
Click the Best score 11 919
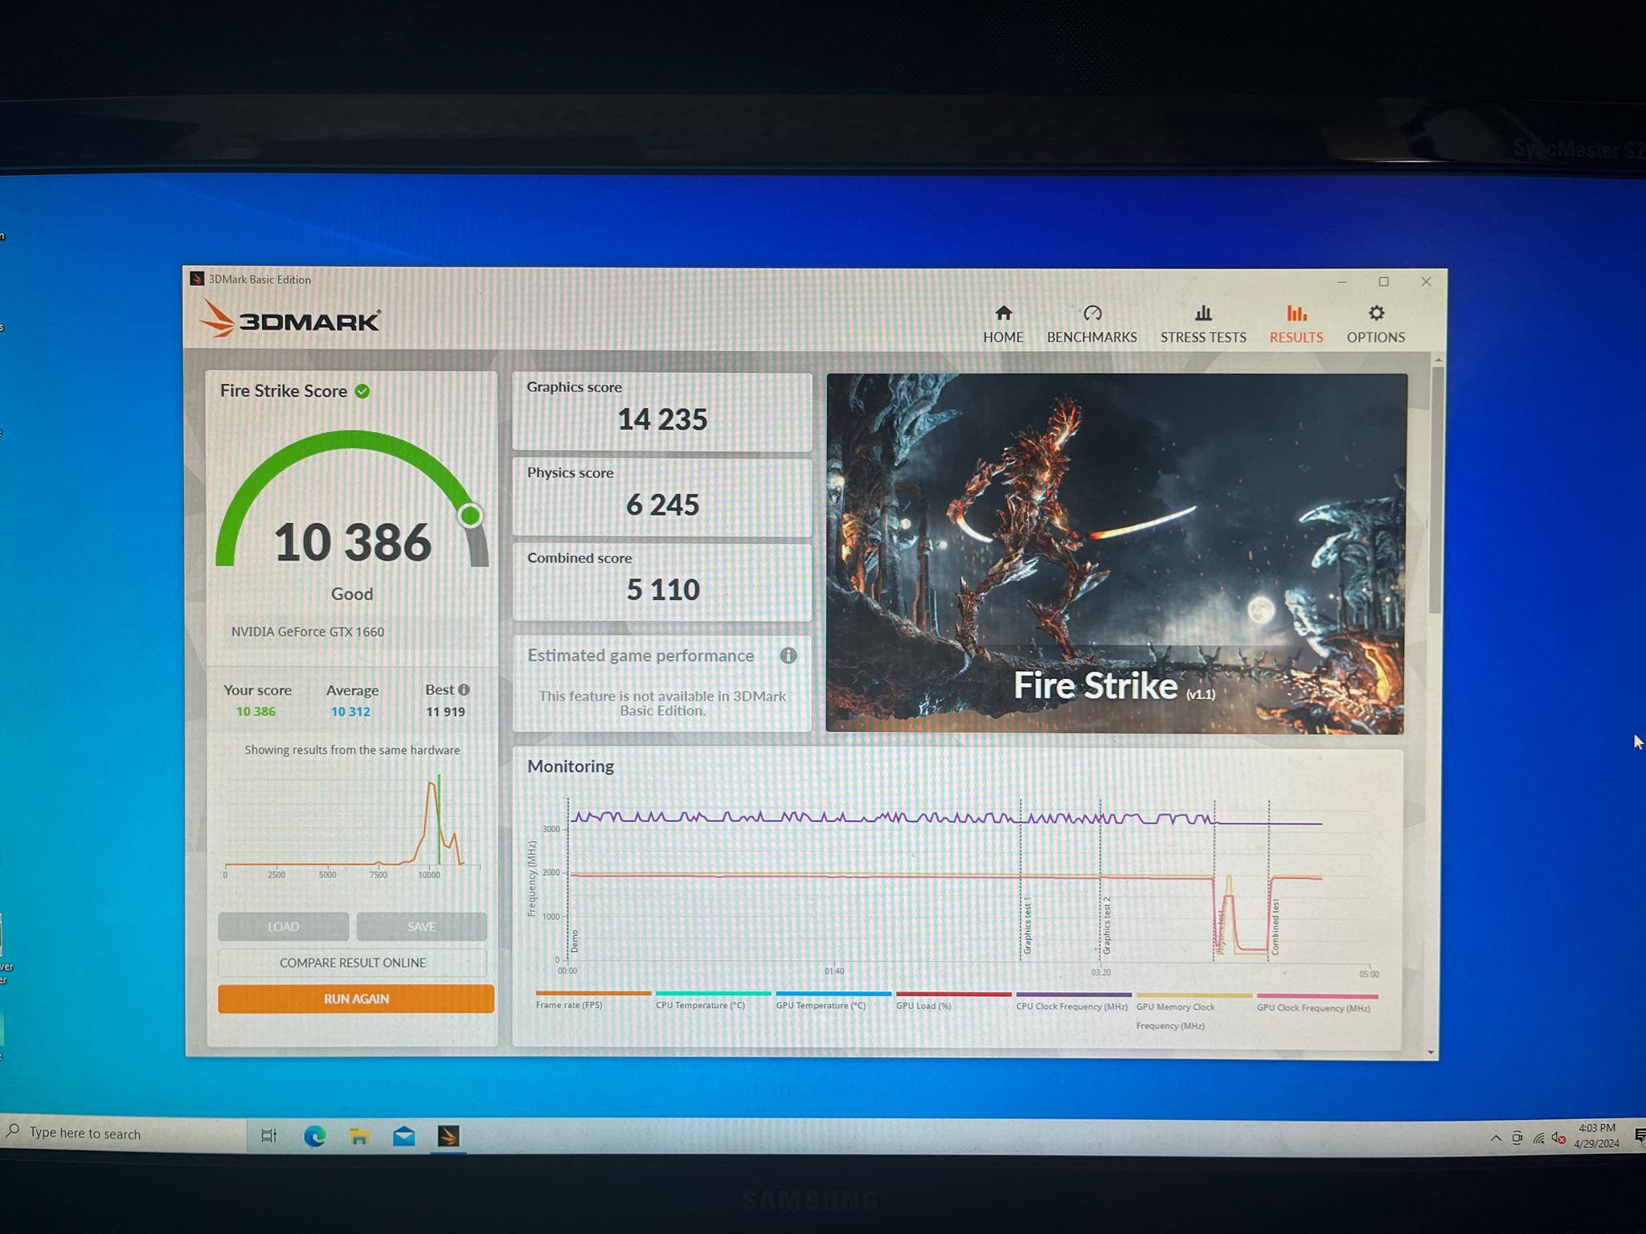(x=445, y=712)
